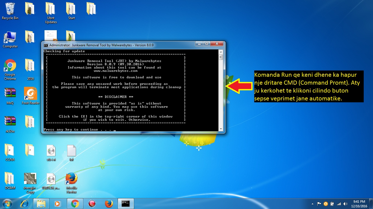Click the 'www.malwarebytes.com' text in console
Screen dimensions: 373x209
tap(116, 71)
